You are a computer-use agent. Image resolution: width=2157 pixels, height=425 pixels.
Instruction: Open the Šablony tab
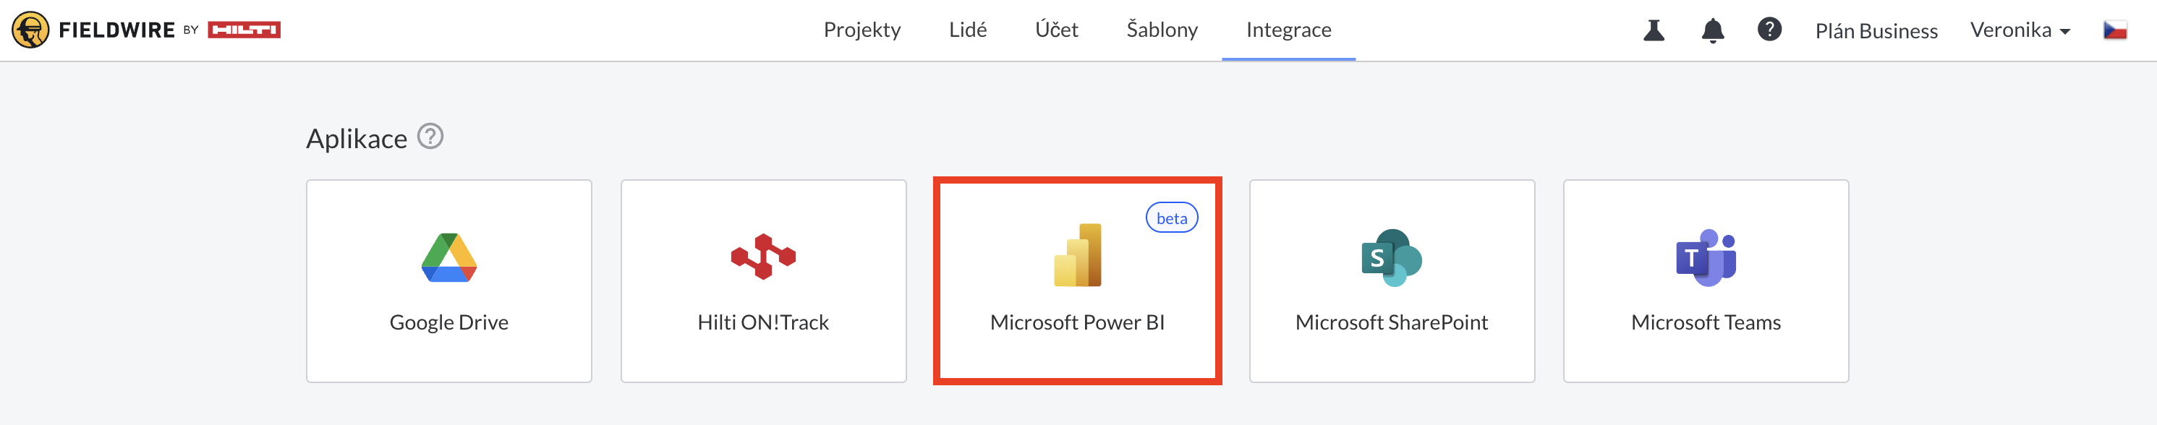[1162, 30]
